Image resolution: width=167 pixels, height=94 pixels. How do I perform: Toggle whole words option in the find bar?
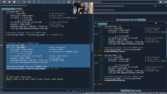[x=92, y=91]
